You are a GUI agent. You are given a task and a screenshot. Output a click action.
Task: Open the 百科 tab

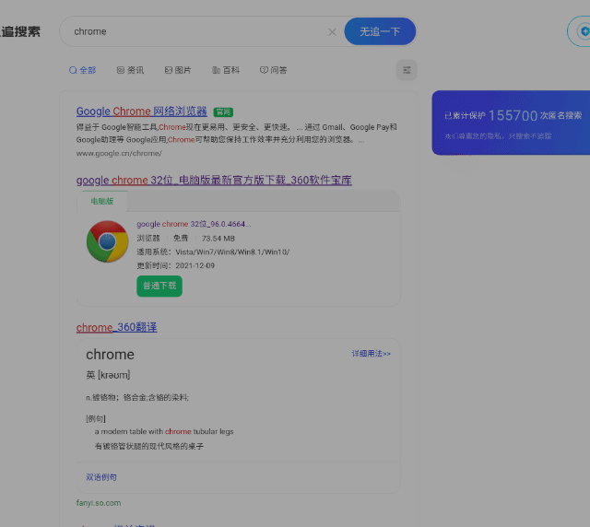[x=226, y=70]
